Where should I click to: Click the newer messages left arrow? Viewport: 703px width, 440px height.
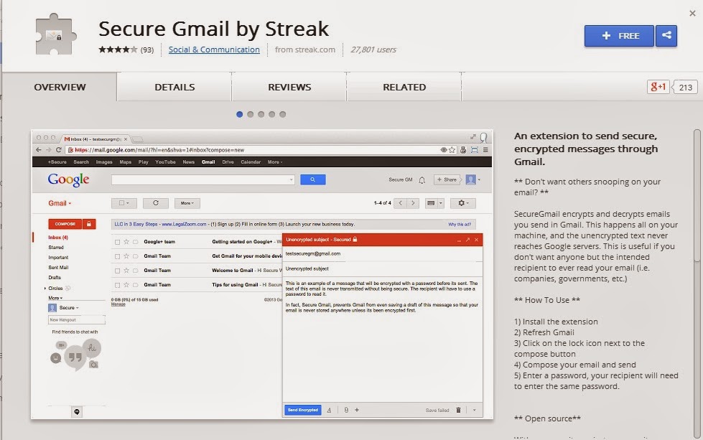(401, 203)
